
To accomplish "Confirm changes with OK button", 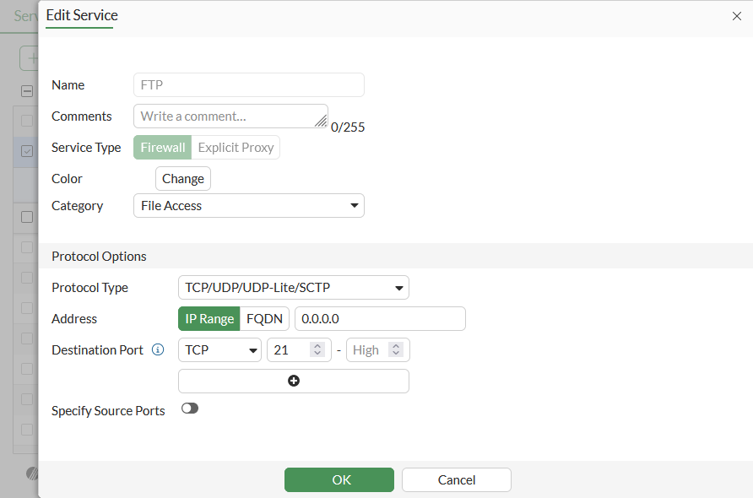I will coord(339,479).
